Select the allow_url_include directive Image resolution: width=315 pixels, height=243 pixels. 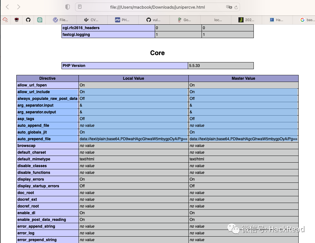(34, 92)
